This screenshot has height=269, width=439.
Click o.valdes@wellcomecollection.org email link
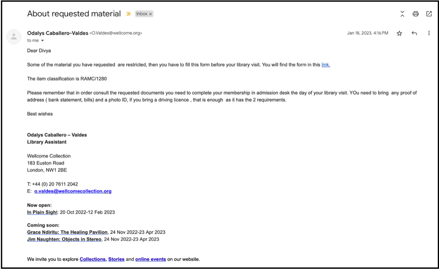click(73, 191)
